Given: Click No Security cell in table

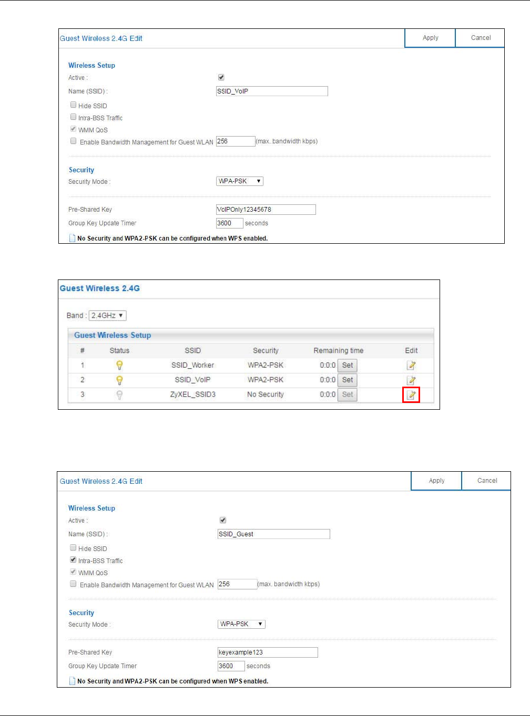Looking at the screenshot, I should pyautogui.click(x=266, y=395).
